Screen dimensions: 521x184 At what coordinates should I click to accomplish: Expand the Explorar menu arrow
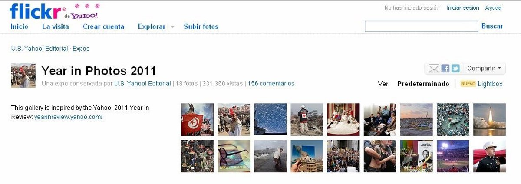pyautogui.click(x=172, y=27)
